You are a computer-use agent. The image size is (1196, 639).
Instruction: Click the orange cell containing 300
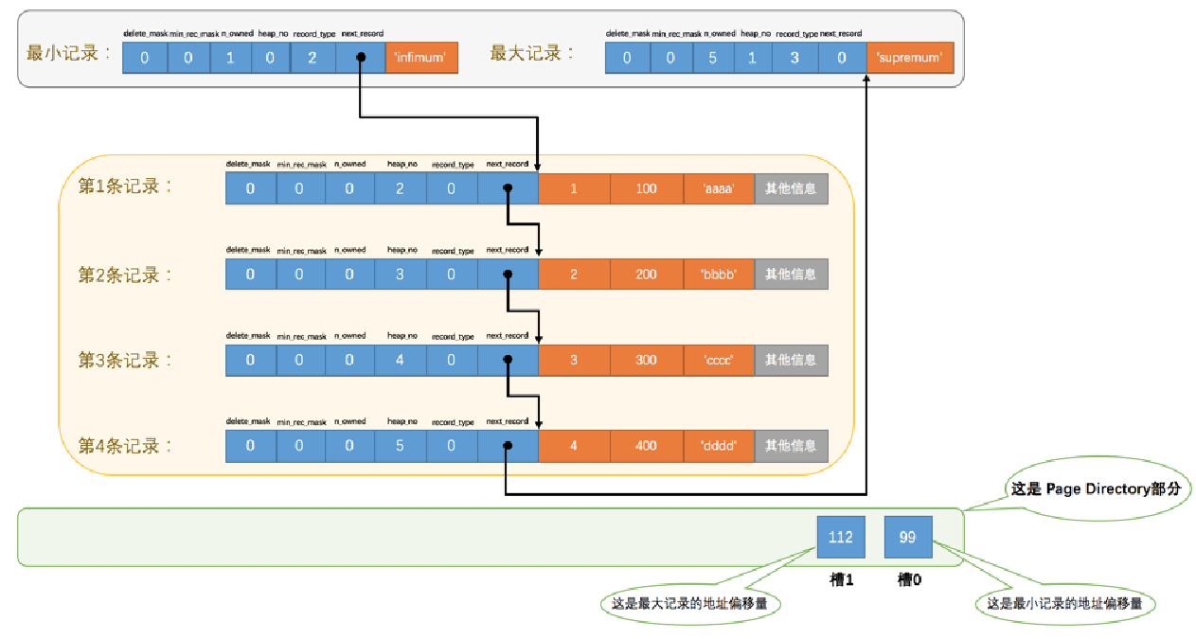click(x=646, y=360)
